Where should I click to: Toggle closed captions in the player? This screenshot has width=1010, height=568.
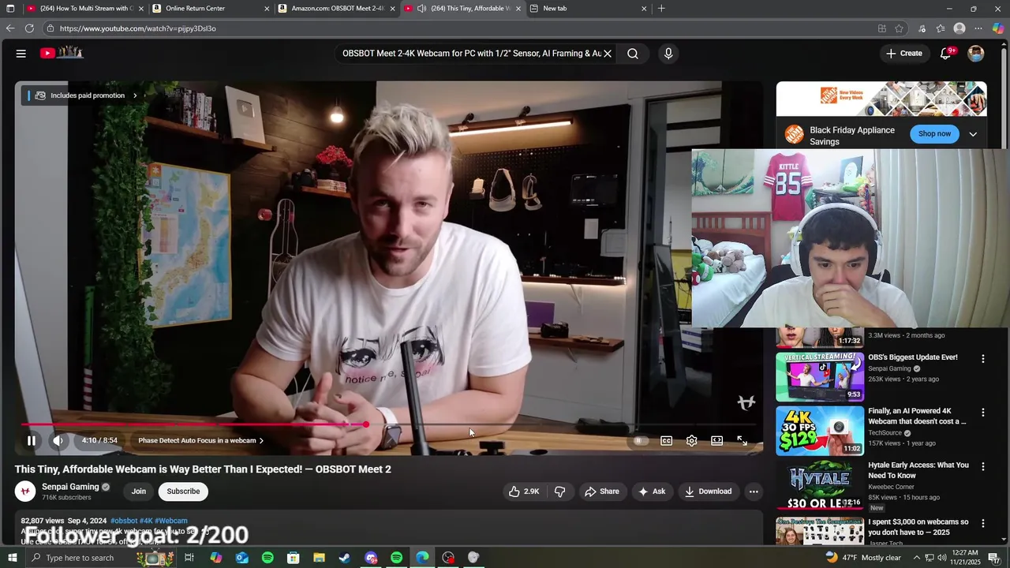coord(667,441)
